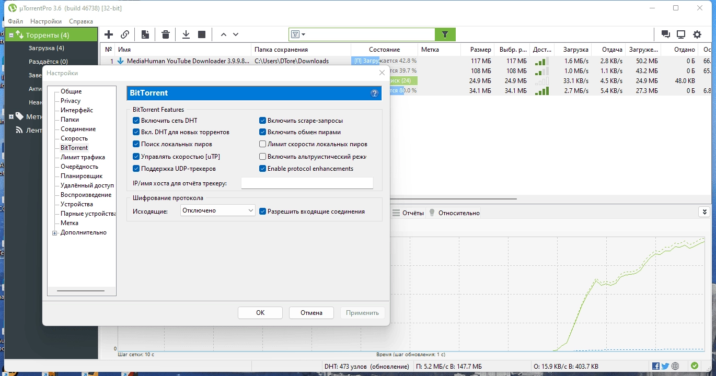The height and width of the screenshot is (376, 716).
Task: Open the Справка menu
Action: point(81,21)
